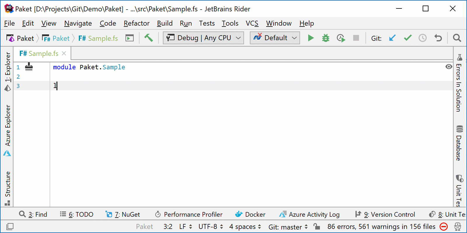Screen dimensions: 467x233
Task: Click the Build solution hammer icon
Action: tap(149, 38)
